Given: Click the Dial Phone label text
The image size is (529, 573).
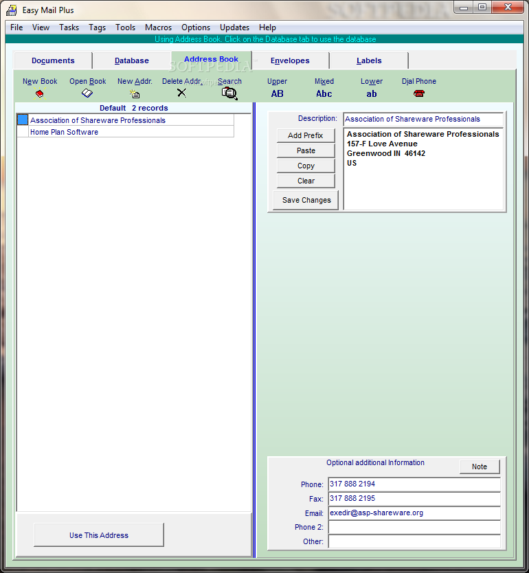Looking at the screenshot, I should [x=418, y=81].
